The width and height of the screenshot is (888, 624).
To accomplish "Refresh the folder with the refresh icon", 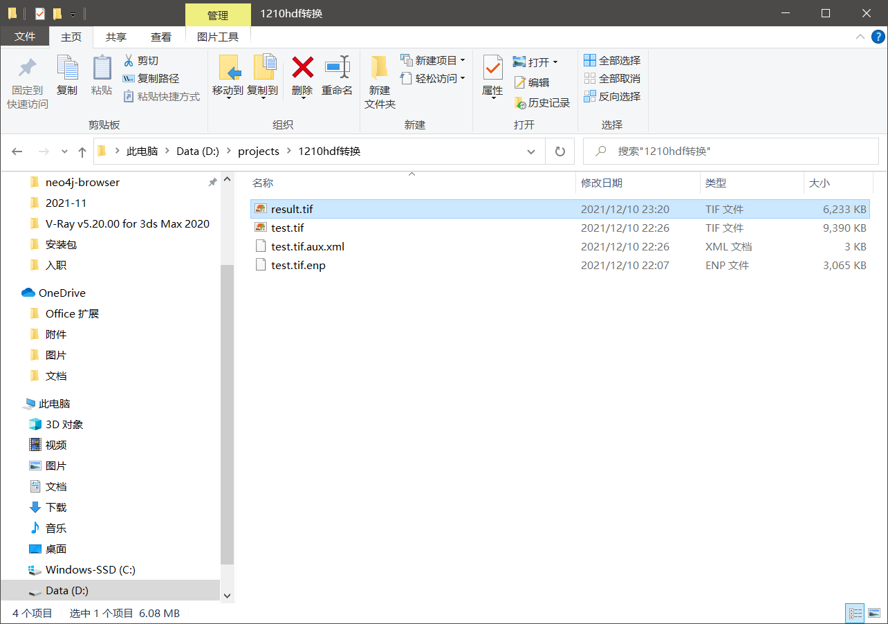I will [x=559, y=151].
